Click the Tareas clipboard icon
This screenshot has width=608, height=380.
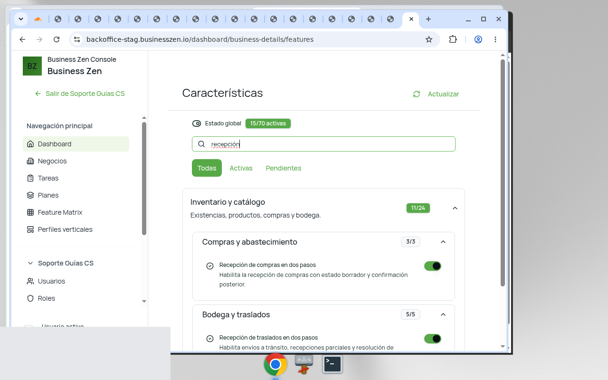coord(30,178)
